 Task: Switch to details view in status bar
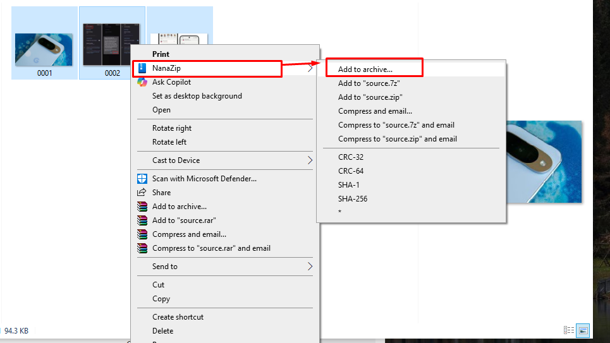[x=569, y=330]
